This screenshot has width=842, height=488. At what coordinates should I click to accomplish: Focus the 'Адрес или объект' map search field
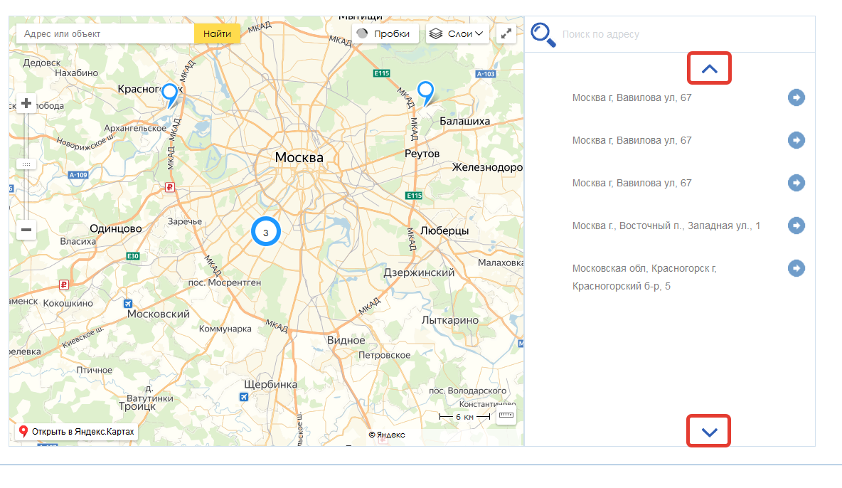[105, 34]
